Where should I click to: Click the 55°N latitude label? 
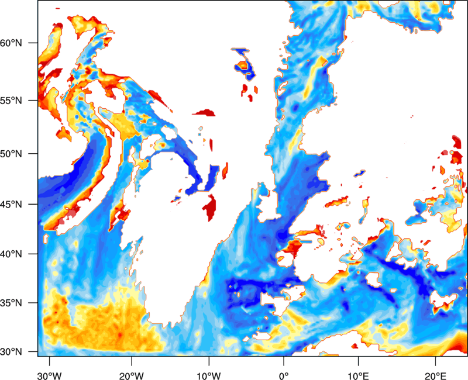[x=11, y=101]
